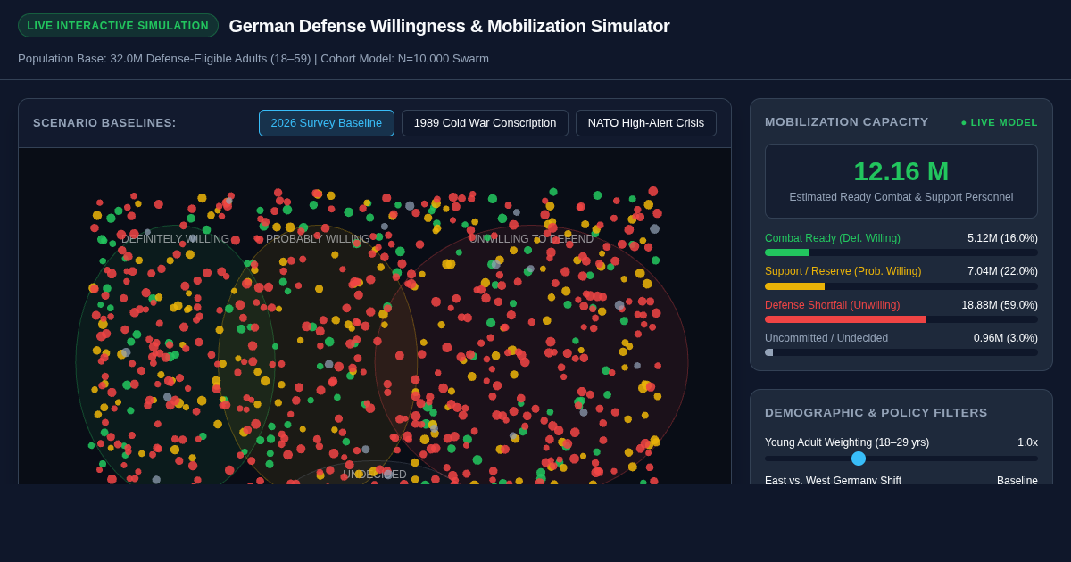The image size is (1071, 562).
Task: Click the Young Adult Weighting 1.0x value
Action: (1027, 442)
